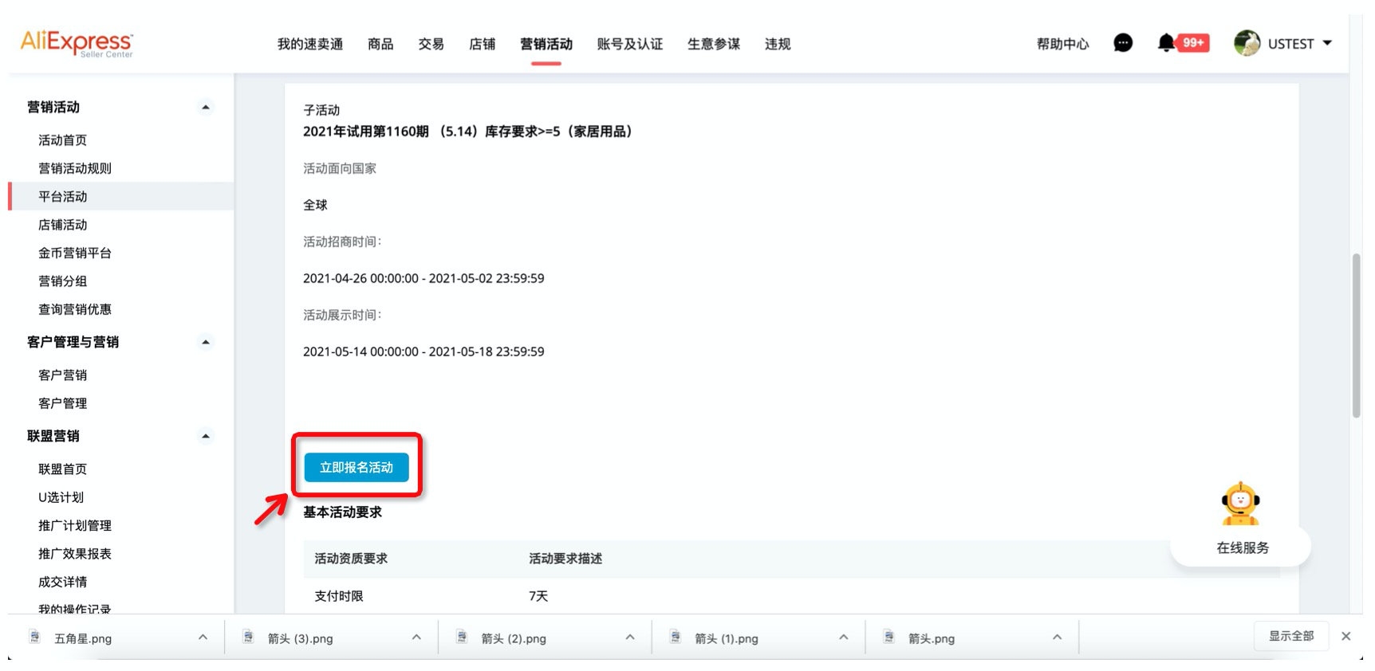
Task: Click the recruitment time range 2021-04-26
Action: (x=424, y=278)
